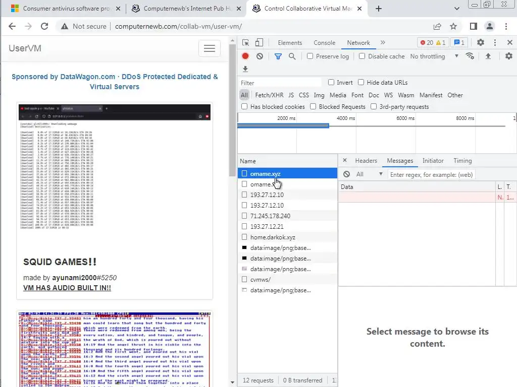Screen dimensions: 517x387
Task: Filter requests by Fetch/XHR
Action: tap(269, 95)
